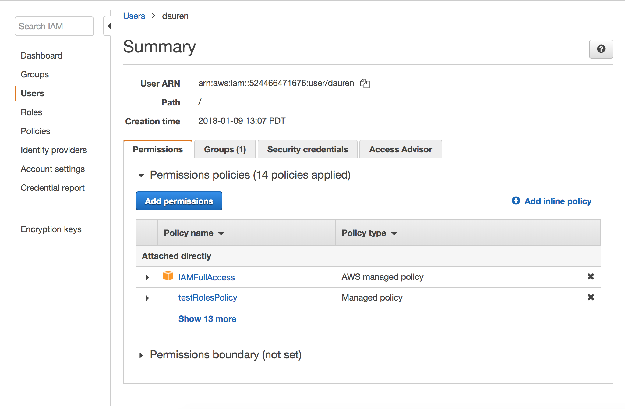This screenshot has width=625, height=409.
Task: Click Show 13 more to reveal policies
Action: (x=207, y=319)
